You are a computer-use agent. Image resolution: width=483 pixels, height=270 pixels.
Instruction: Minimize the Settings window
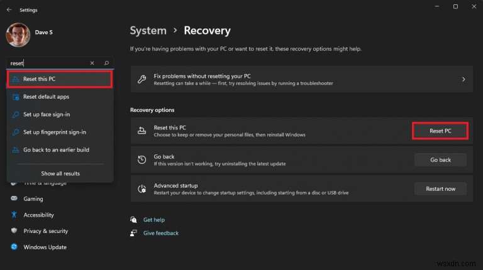point(437,6)
